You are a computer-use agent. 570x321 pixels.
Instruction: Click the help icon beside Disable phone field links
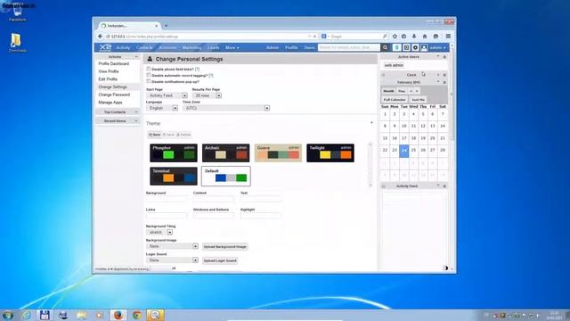(198, 70)
